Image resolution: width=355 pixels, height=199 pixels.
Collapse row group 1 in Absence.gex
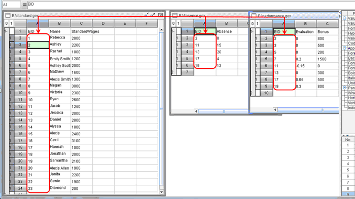pos(173,31)
